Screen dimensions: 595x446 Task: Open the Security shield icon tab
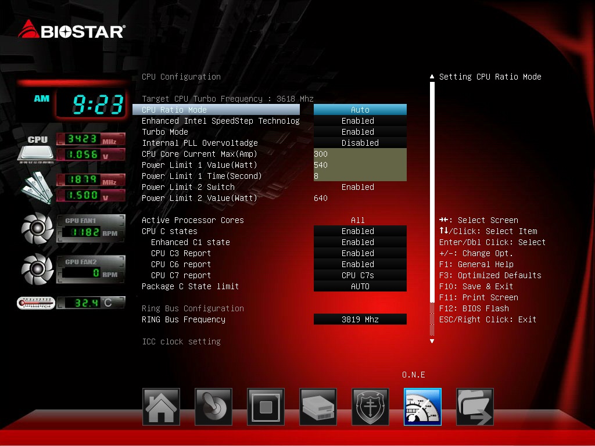click(370, 407)
